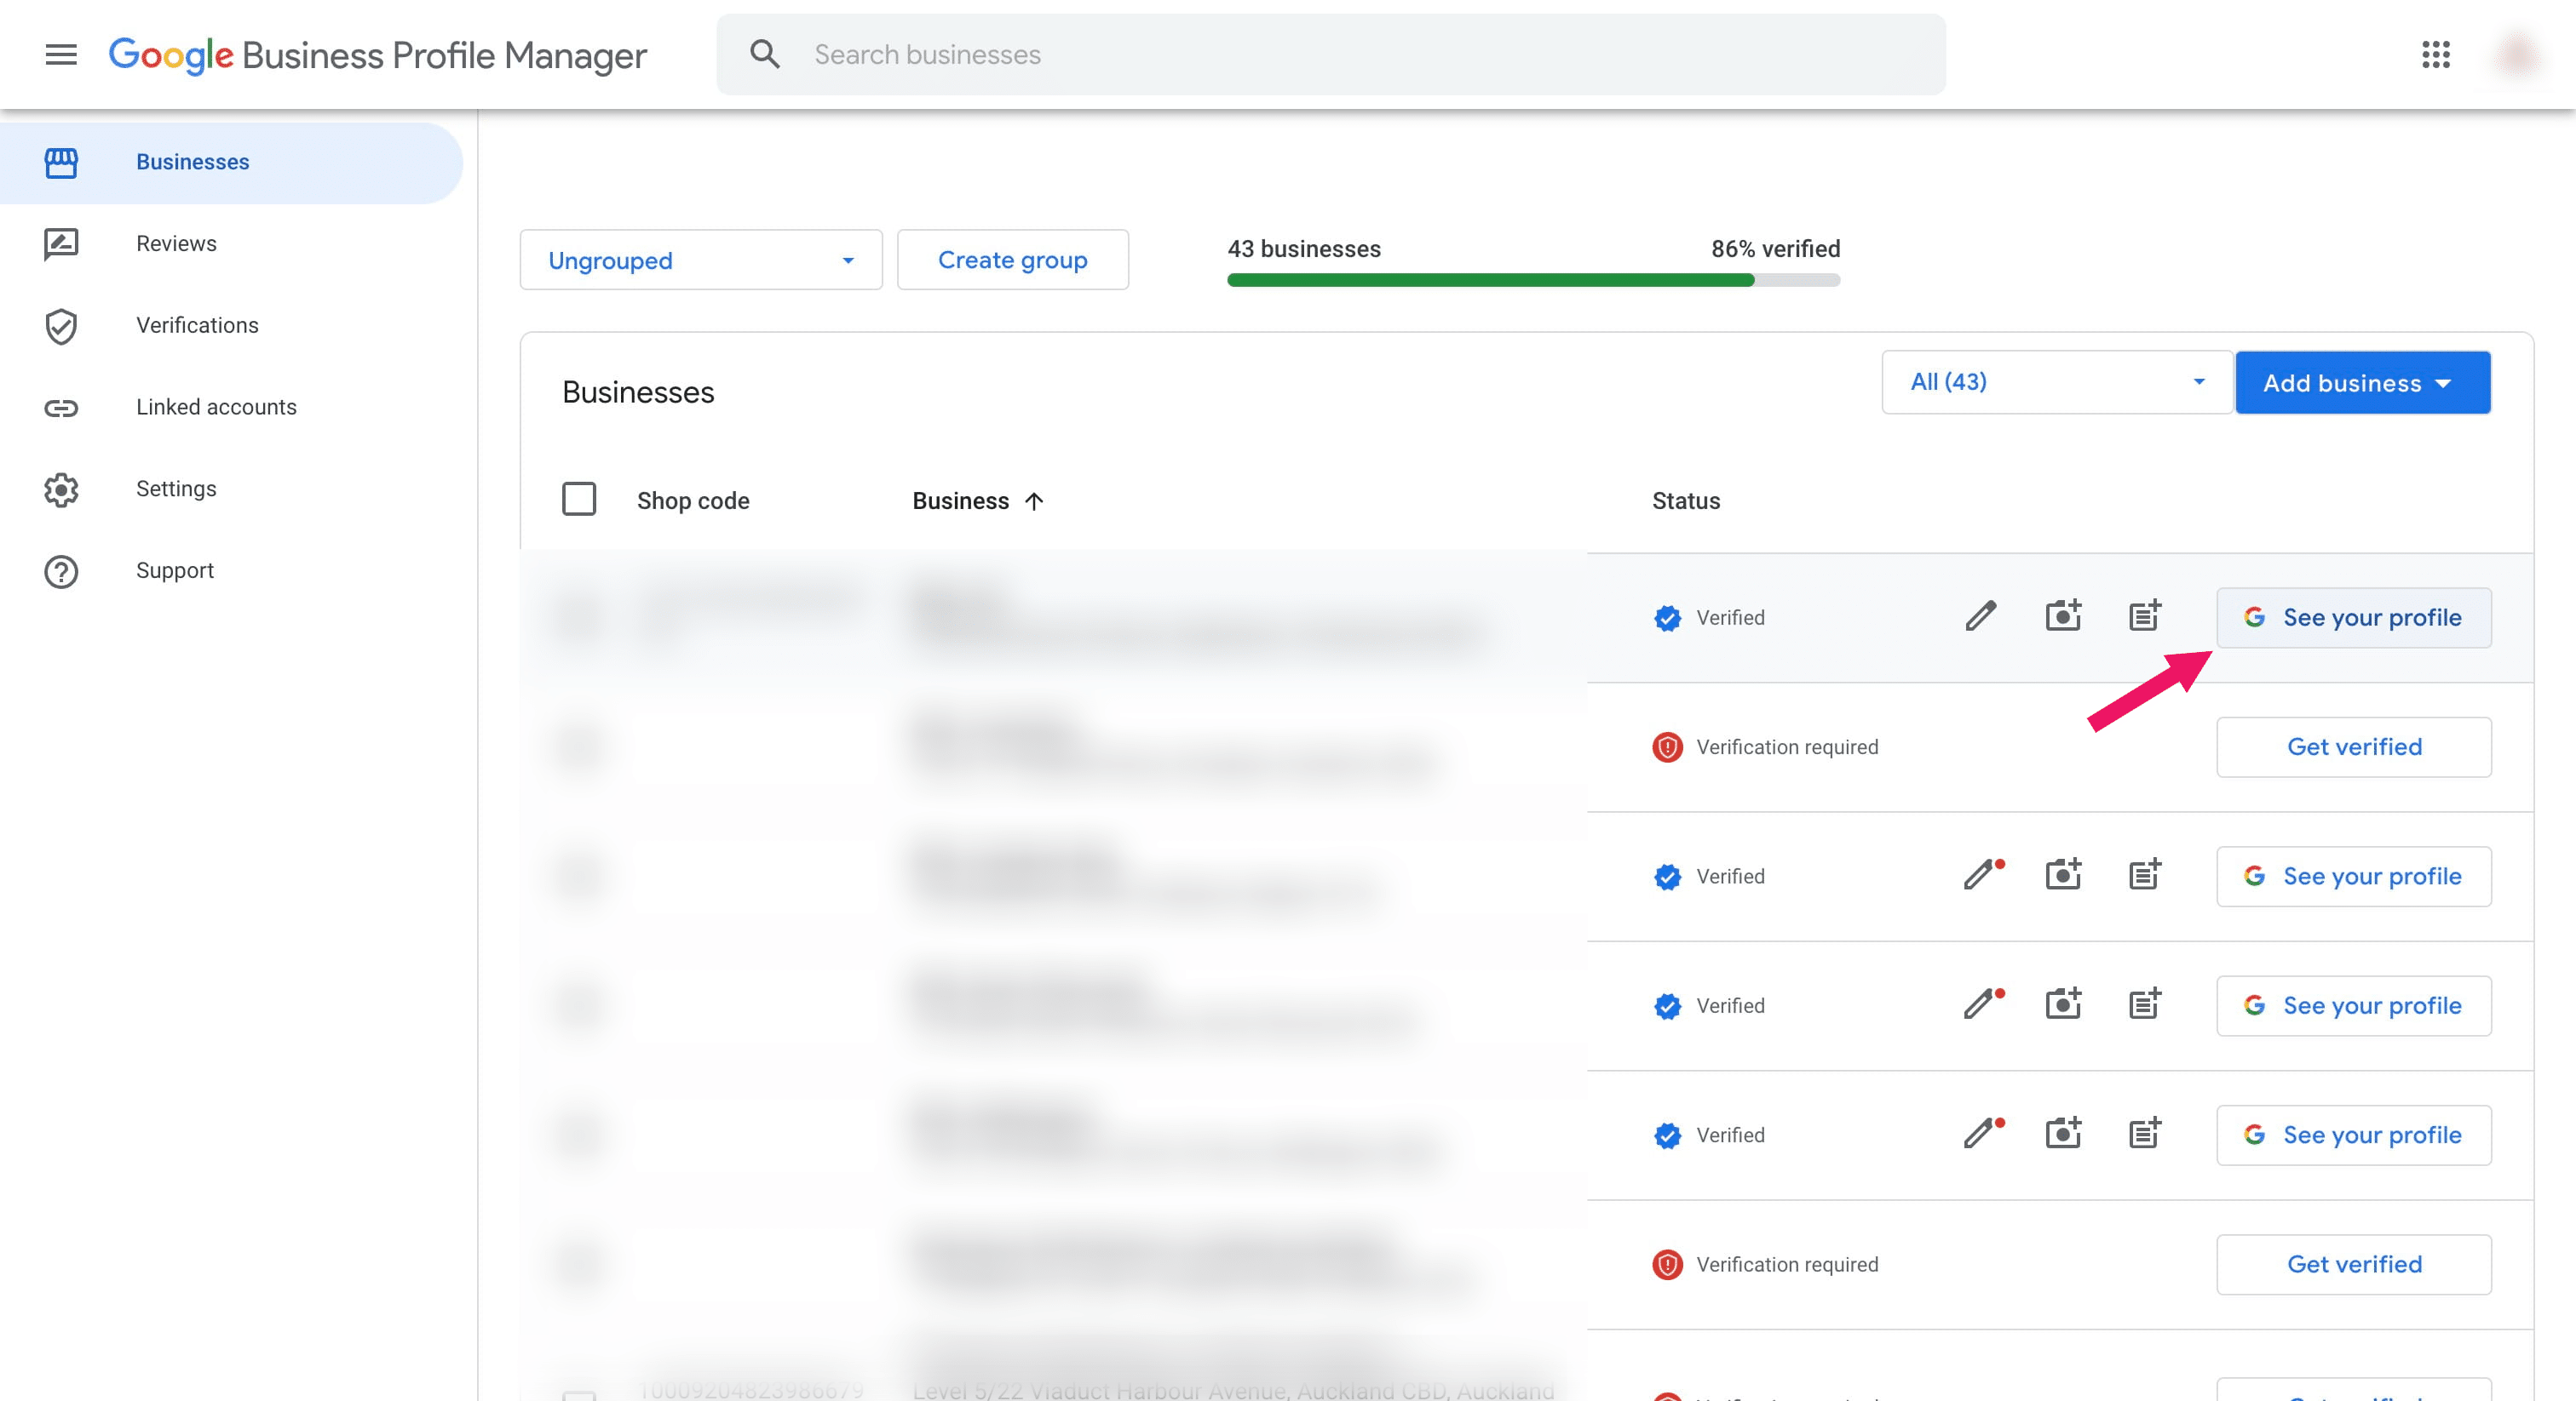The width and height of the screenshot is (2576, 1401).
Task: Click the edit pencil in first verified row
Action: click(1980, 616)
